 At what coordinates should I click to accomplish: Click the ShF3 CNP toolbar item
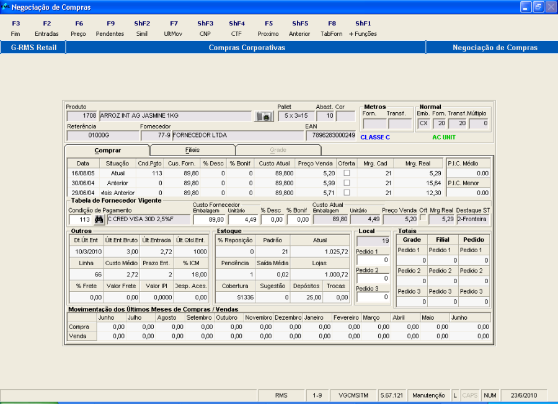click(205, 29)
